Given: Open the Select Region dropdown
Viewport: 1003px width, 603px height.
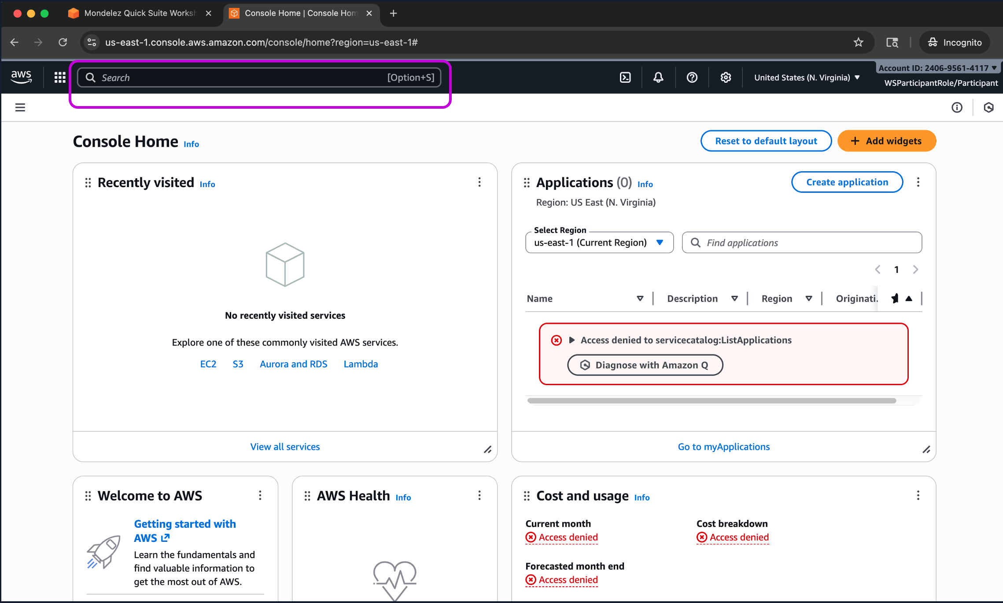Looking at the screenshot, I should point(599,243).
